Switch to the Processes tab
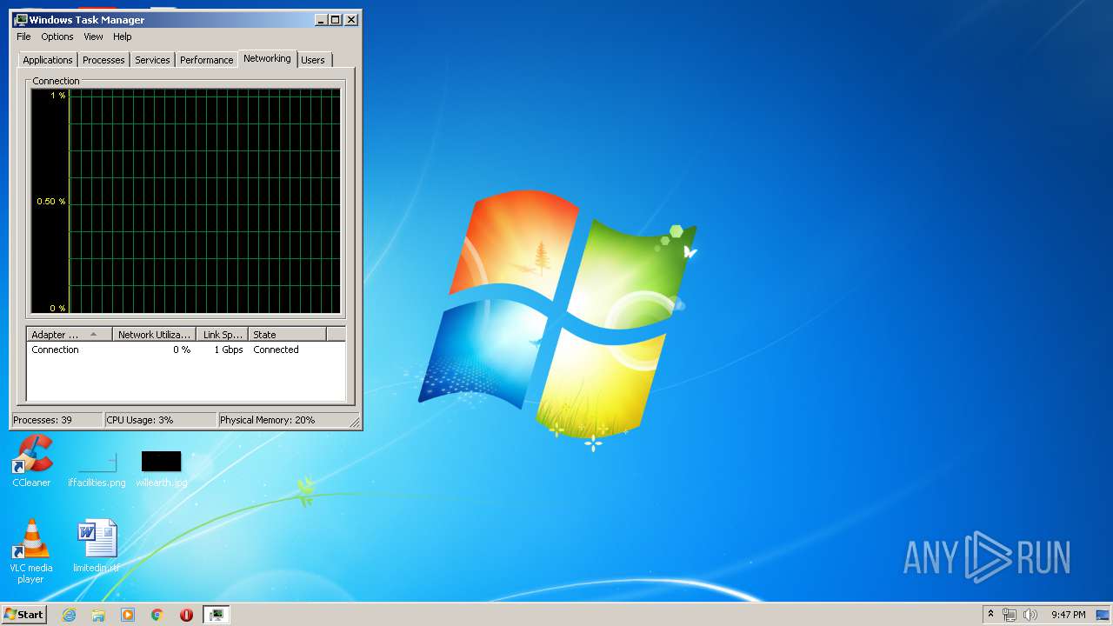Image resolution: width=1113 pixels, height=626 pixels. (103, 60)
